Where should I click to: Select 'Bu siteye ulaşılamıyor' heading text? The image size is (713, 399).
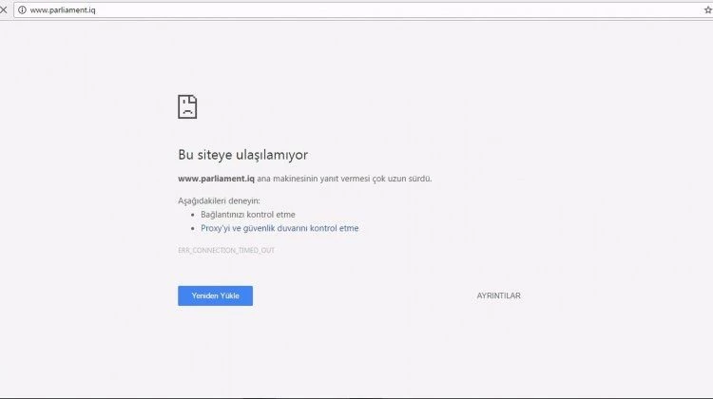click(242, 155)
